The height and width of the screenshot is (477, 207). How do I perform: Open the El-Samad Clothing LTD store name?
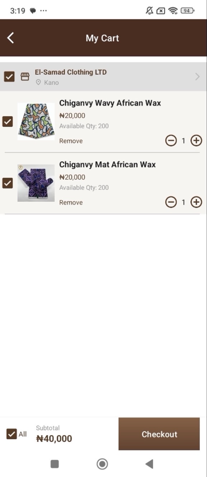71,72
